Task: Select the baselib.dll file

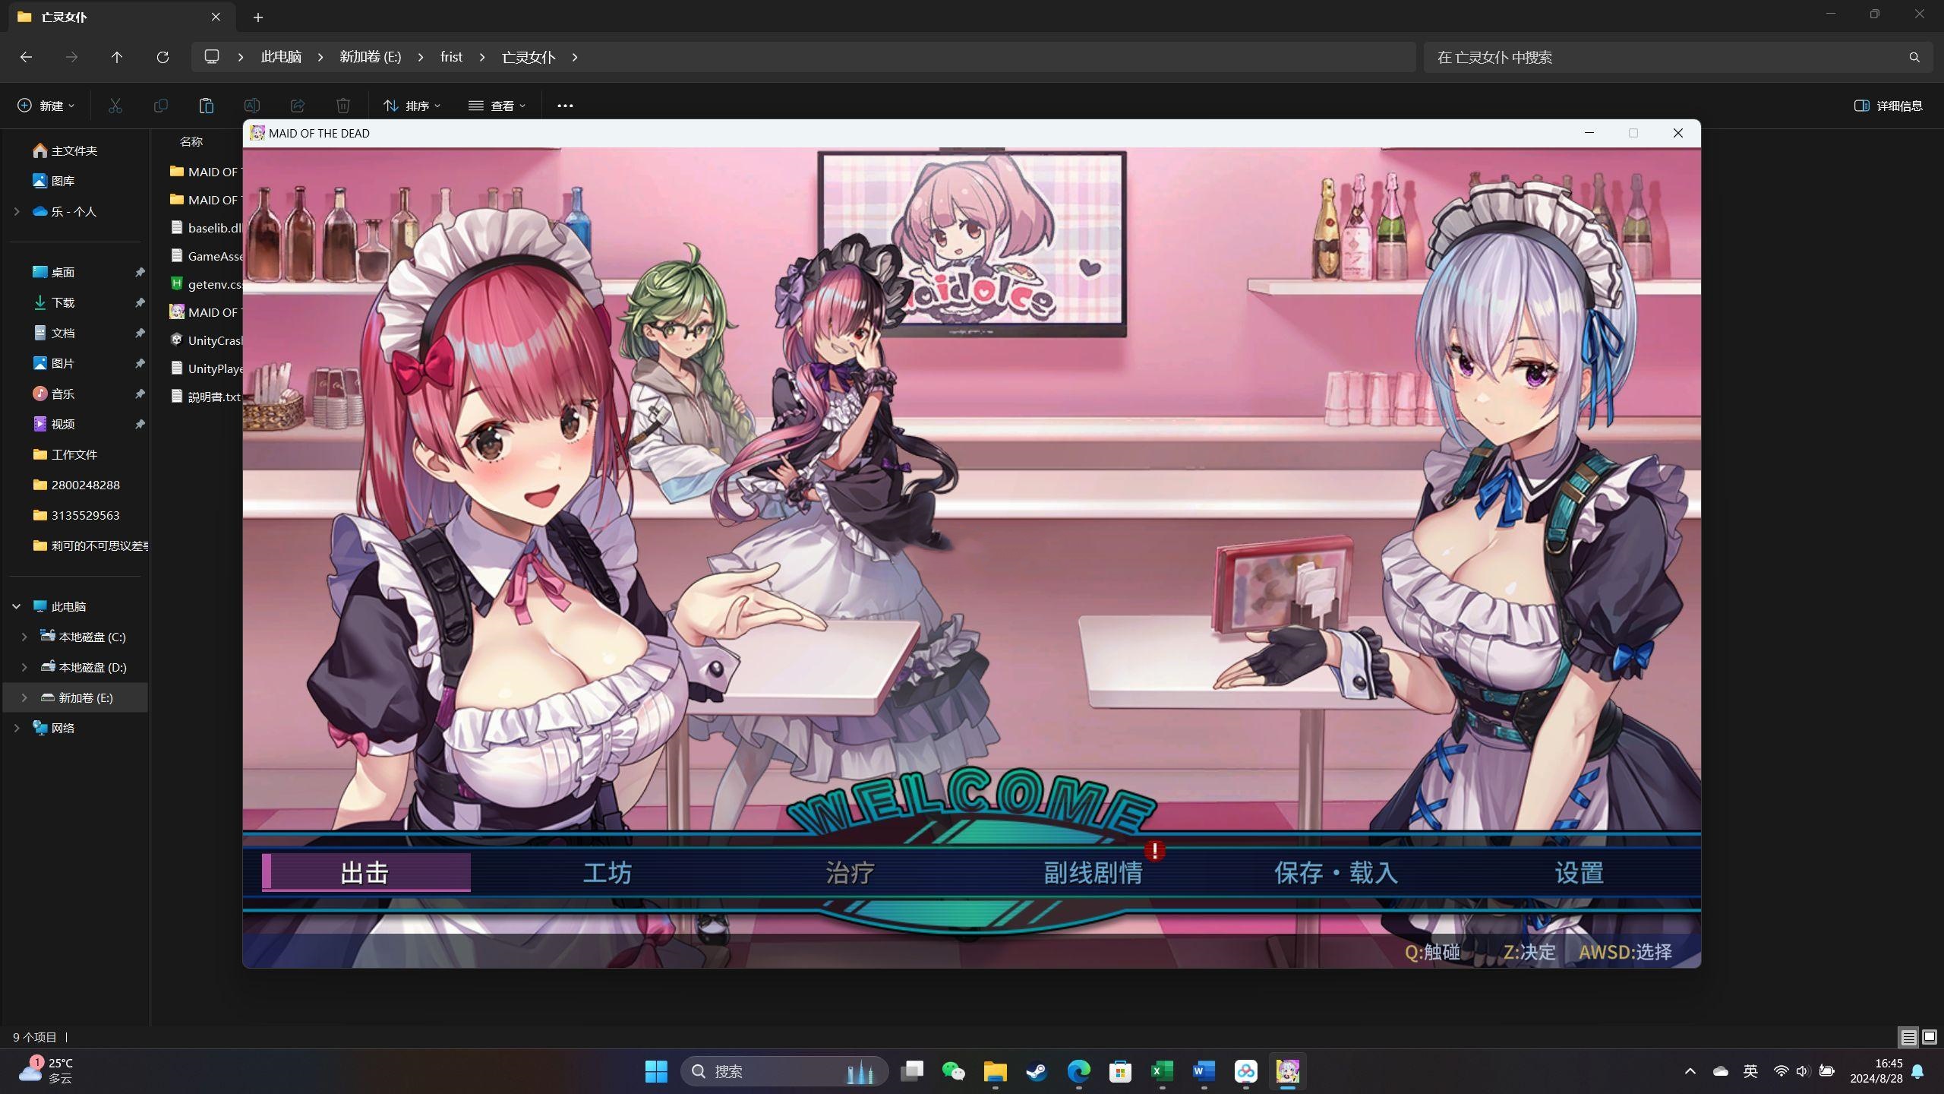Action: 206,228
